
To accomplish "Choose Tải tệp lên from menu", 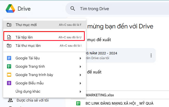I will (44, 37).
